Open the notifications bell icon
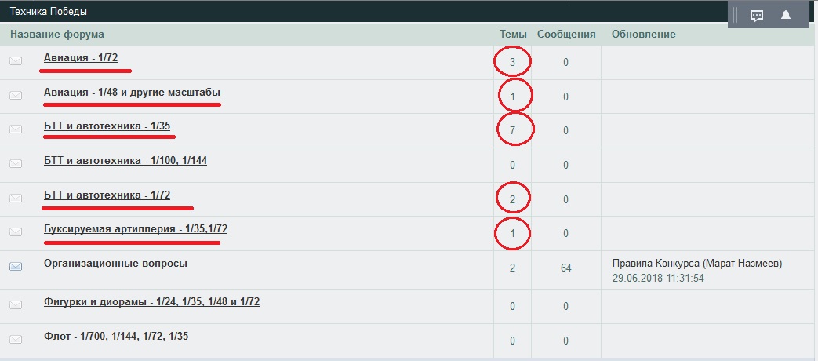The height and width of the screenshot is (361, 818). [x=786, y=16]
